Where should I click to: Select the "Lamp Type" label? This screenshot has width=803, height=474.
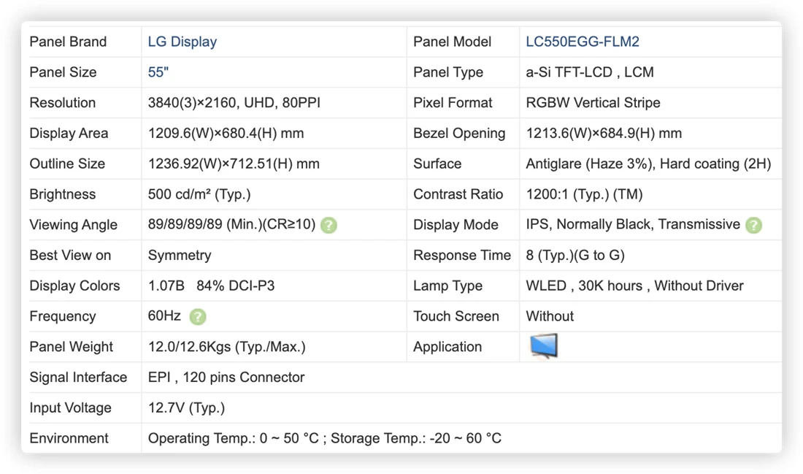[447, 286]
